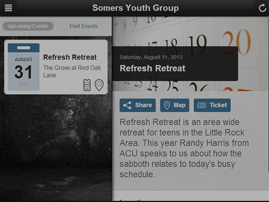269x202 pixels.
Task: Click the pin icon in Map button
Action: tap(167, 105)
